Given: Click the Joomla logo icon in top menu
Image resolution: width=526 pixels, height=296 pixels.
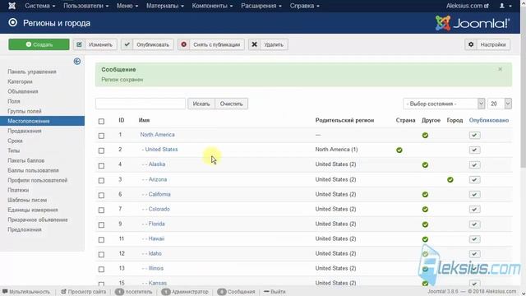Looking at the screenshot, I should click(12, 6).
